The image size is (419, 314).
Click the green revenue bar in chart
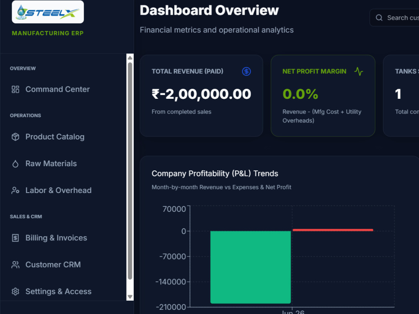click(x=251, y=267)
